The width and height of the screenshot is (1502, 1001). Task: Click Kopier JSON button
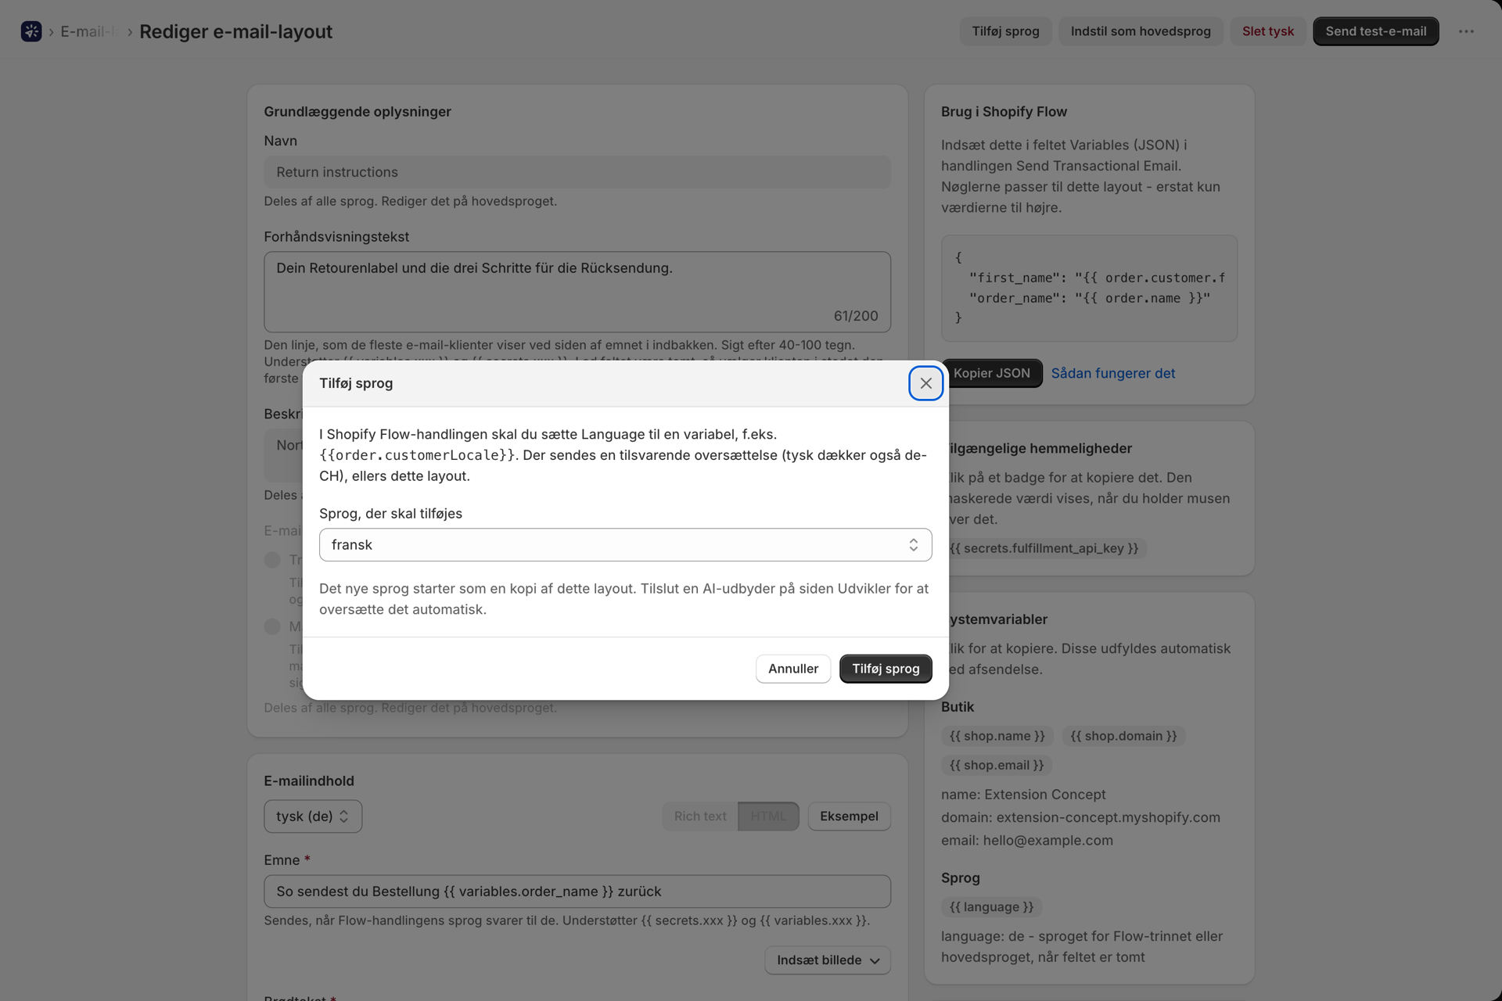point(991,373)
